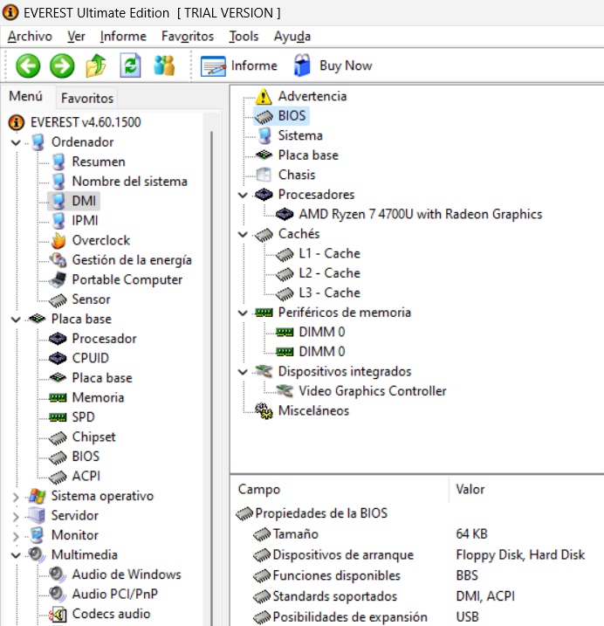The height and width of the screenshot is (626, 604).
Task: Click the Misceláneos gears icon
Action: (264, 410)
